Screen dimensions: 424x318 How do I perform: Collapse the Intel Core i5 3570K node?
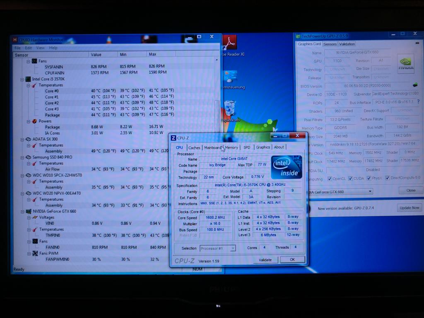click(22, 79)
